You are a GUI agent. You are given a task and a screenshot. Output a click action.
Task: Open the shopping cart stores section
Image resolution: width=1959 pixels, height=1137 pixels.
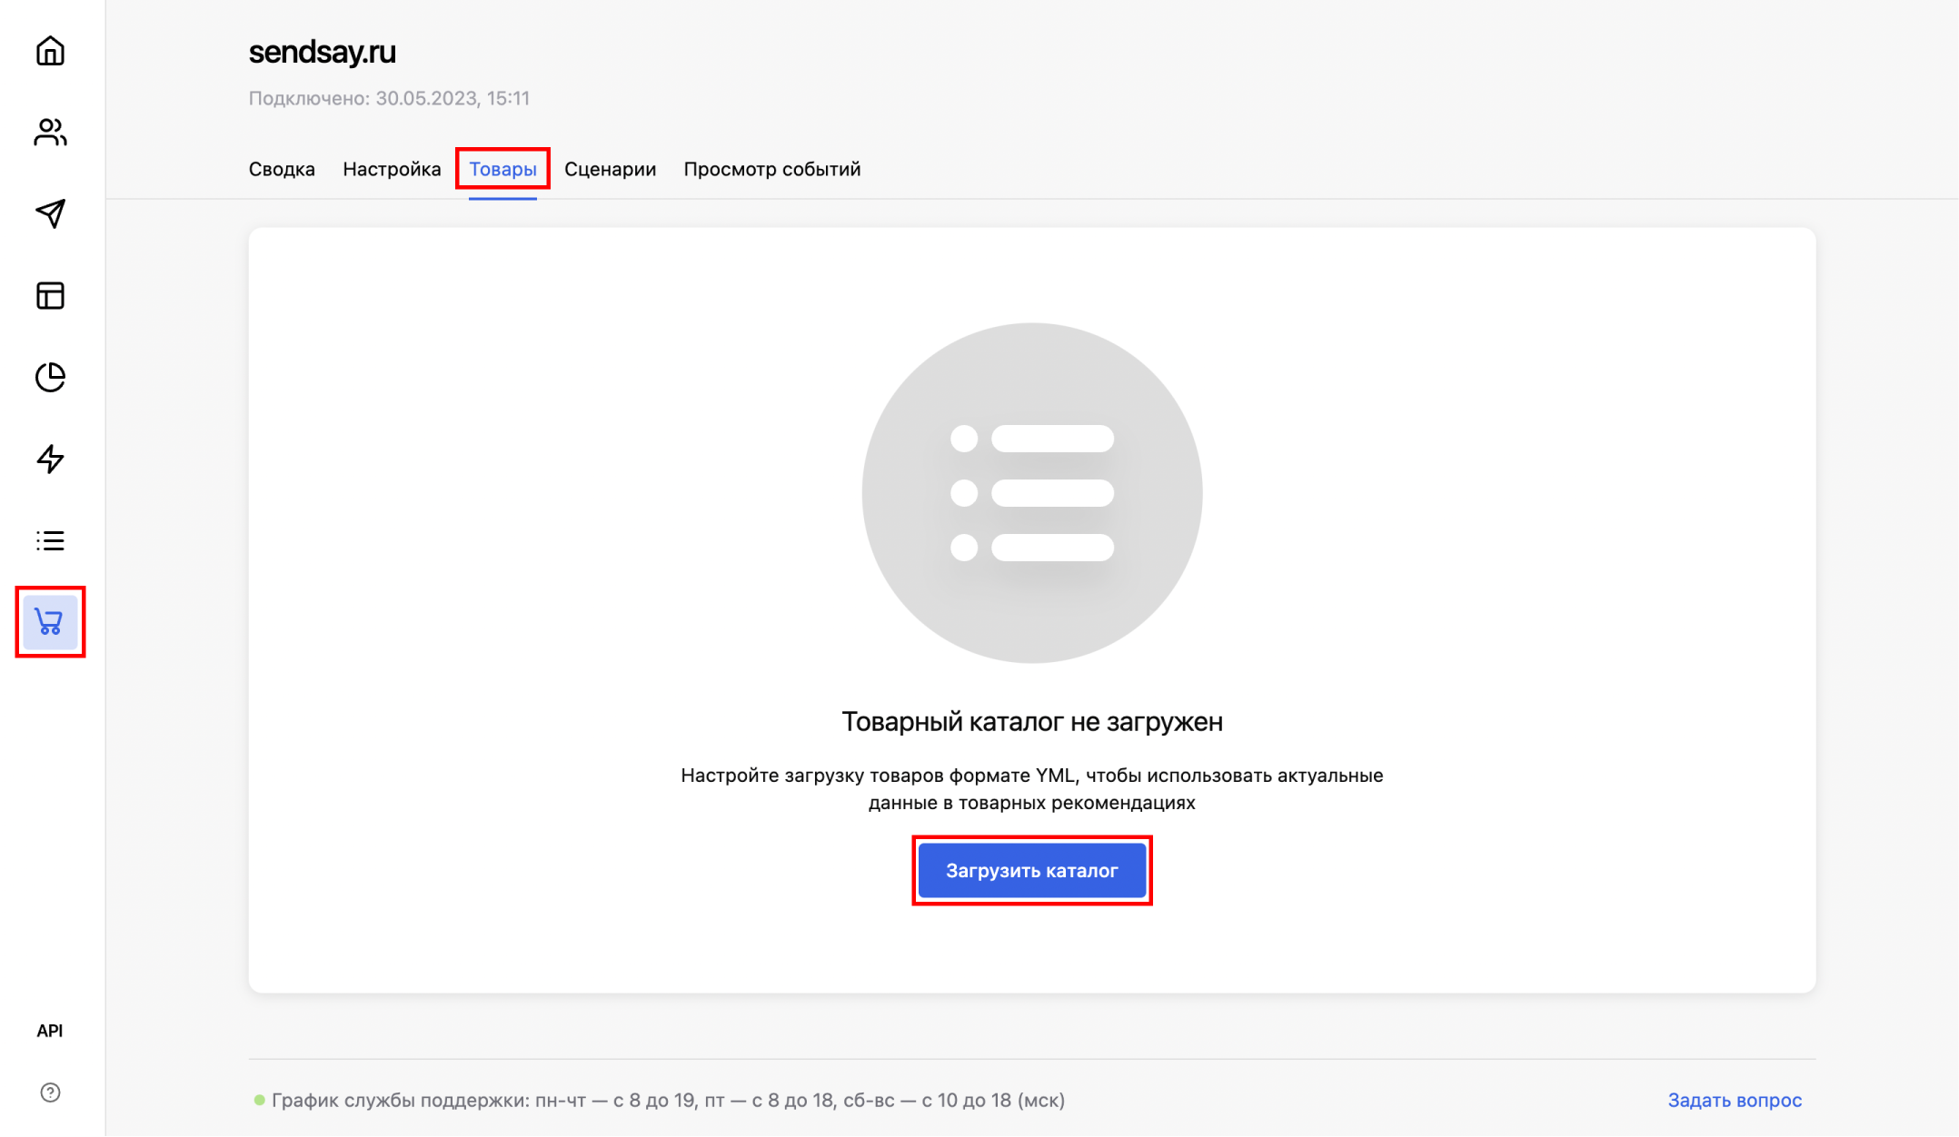click(x=50, y=623)
